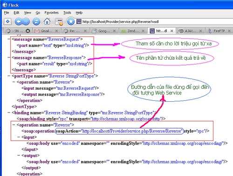Click the soap:binding transport schemas URL
Viewport: 233px width, 176px height.
(x=126, y=119)
